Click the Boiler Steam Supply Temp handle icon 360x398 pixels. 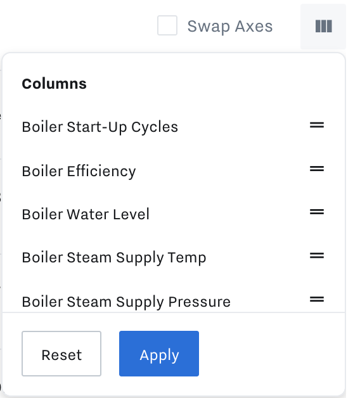click(317, 255)
